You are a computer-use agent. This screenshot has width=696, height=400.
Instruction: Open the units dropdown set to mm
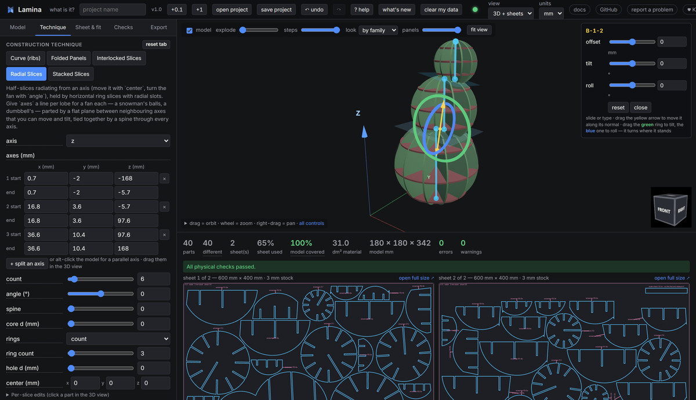click(551, 13)
